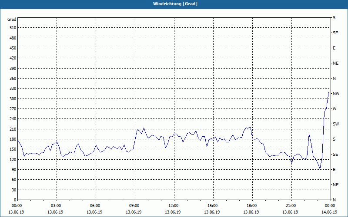The image size is (348, 217).
Task: Choose the 300 label on the left axis
Action: pyautogui.click(x=13, y=99)
